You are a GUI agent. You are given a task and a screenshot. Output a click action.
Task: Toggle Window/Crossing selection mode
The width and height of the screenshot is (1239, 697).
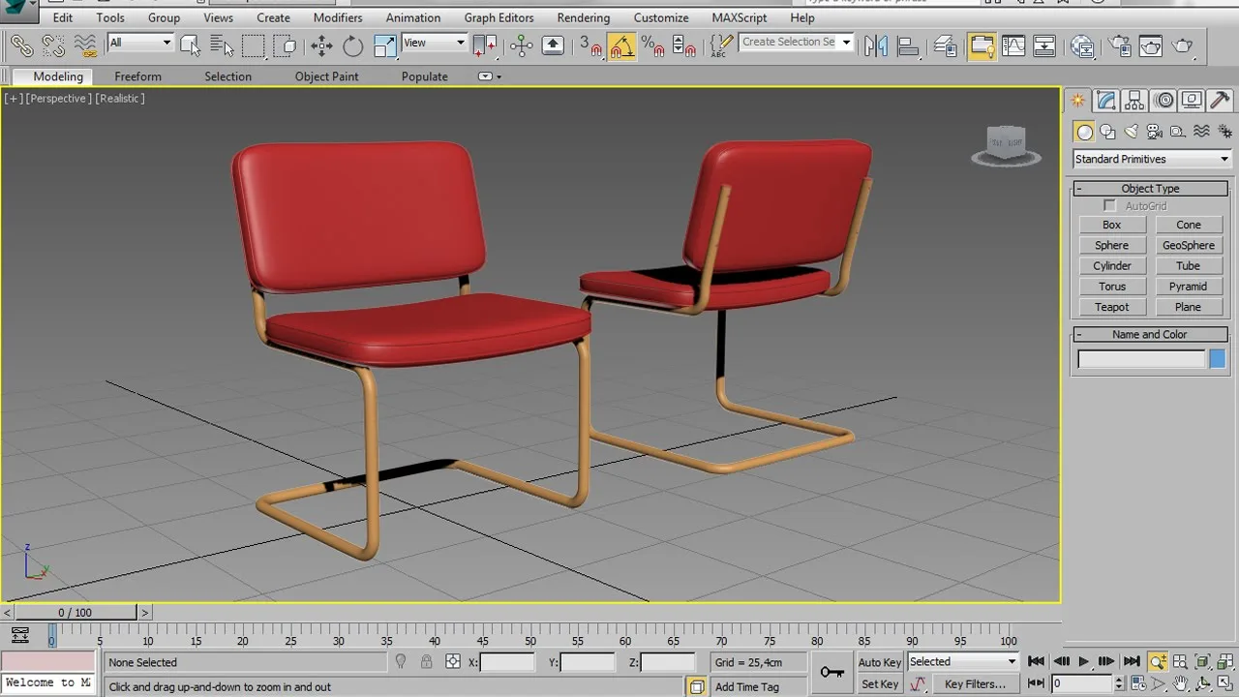286,45
